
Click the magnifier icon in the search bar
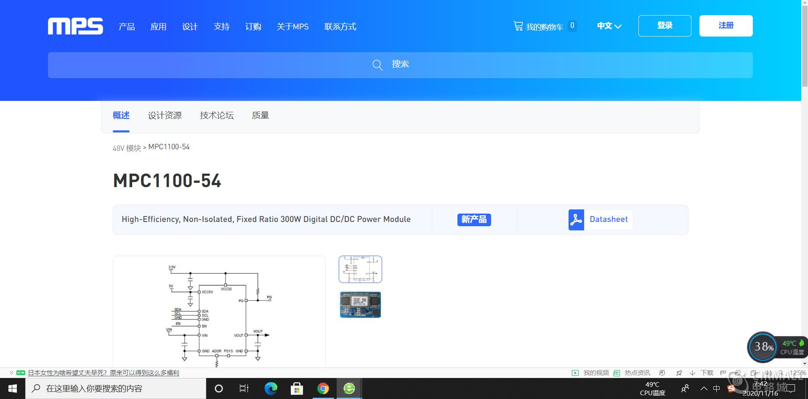click(377, 65)
